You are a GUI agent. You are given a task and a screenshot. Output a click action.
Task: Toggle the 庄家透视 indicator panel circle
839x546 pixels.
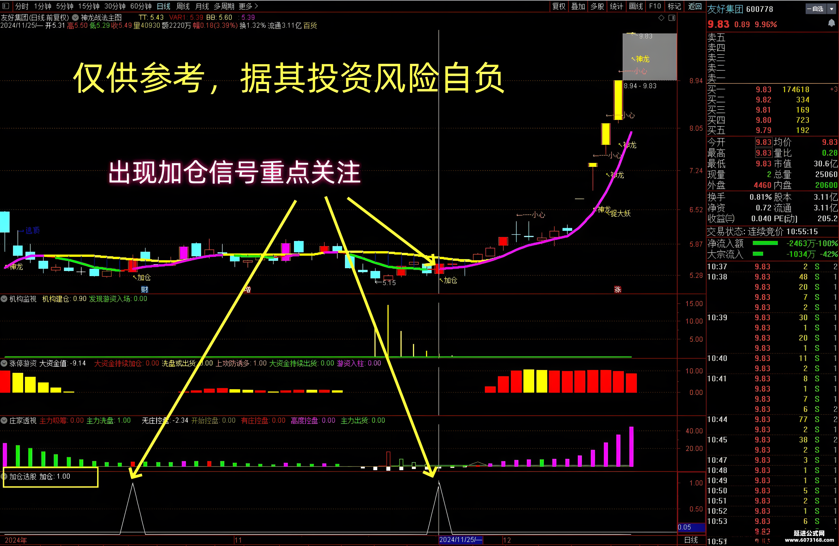pos(4,420)
